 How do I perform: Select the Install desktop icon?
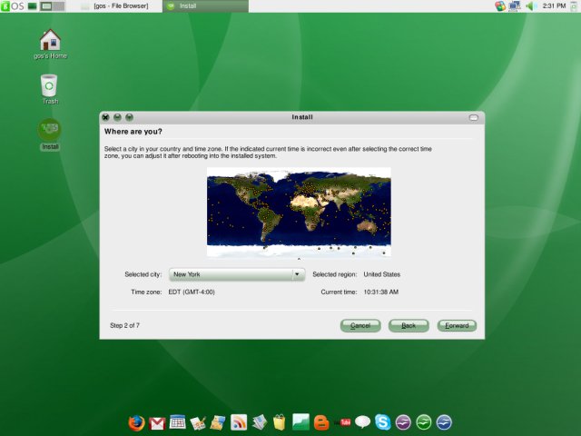point(50,134)
